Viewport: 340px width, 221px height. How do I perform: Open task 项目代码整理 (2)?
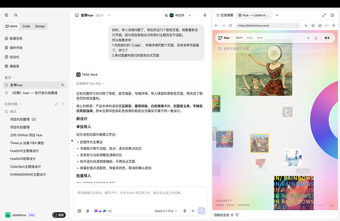23,119
